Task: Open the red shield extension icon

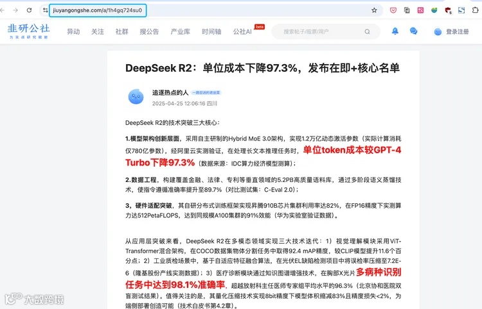Action: pyautogui.click(x=448, y=10)
